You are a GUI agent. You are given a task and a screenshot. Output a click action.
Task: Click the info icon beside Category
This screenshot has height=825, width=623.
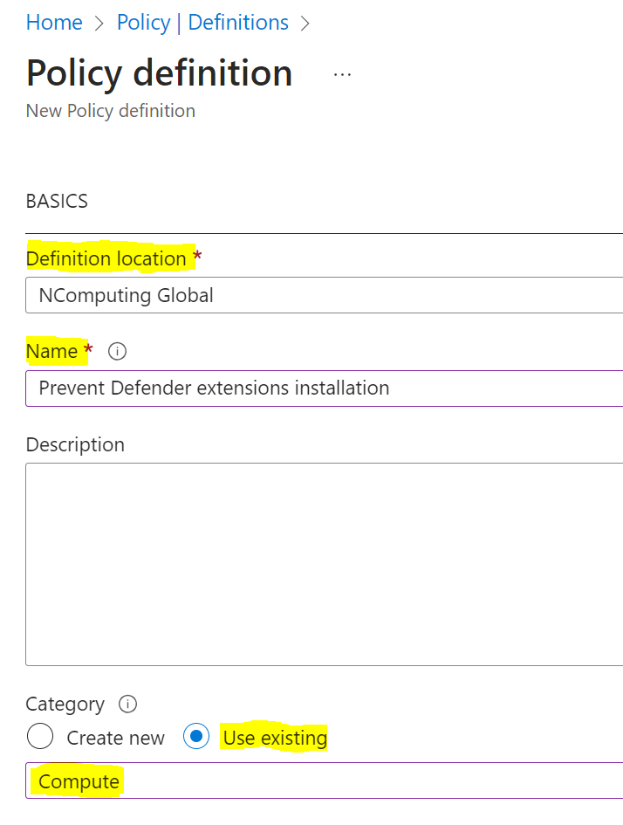point(127,704)
